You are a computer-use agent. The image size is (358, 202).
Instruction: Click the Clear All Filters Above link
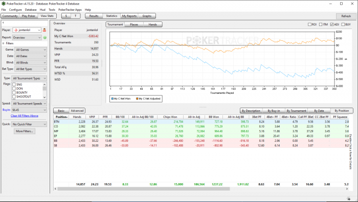pos(25,116)
